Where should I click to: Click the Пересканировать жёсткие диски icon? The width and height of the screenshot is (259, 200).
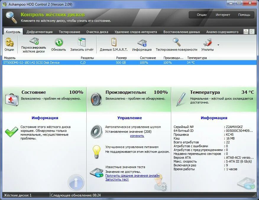coord(34,41)
